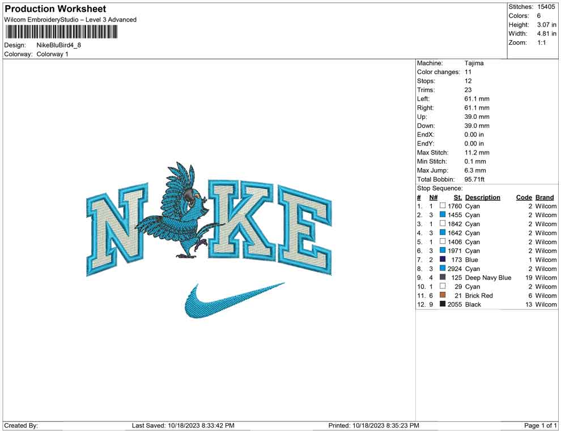561x431 pixels.
Task: Click the Deep Navy Blue swatch
Action: (x=443, y=277)
